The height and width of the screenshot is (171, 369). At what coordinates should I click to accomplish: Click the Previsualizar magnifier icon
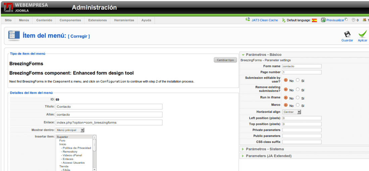pos(323,20)
